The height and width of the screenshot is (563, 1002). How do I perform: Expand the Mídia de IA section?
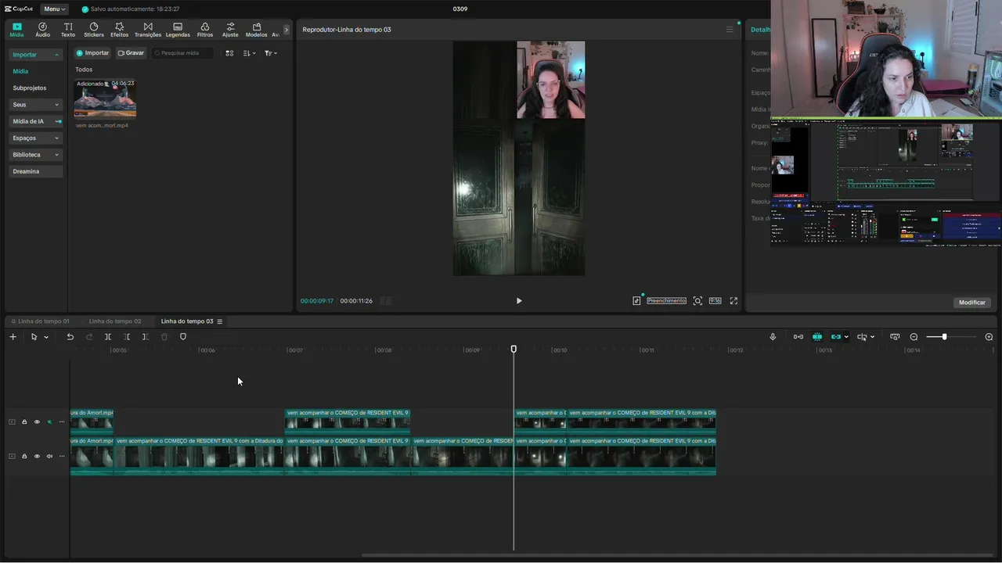coord(35,121)
